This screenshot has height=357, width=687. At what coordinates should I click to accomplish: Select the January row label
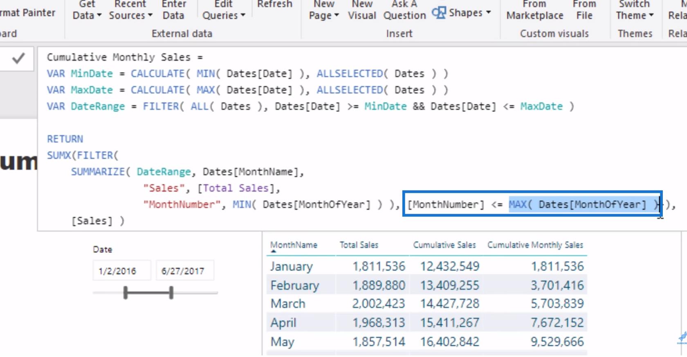coord(291,266)
